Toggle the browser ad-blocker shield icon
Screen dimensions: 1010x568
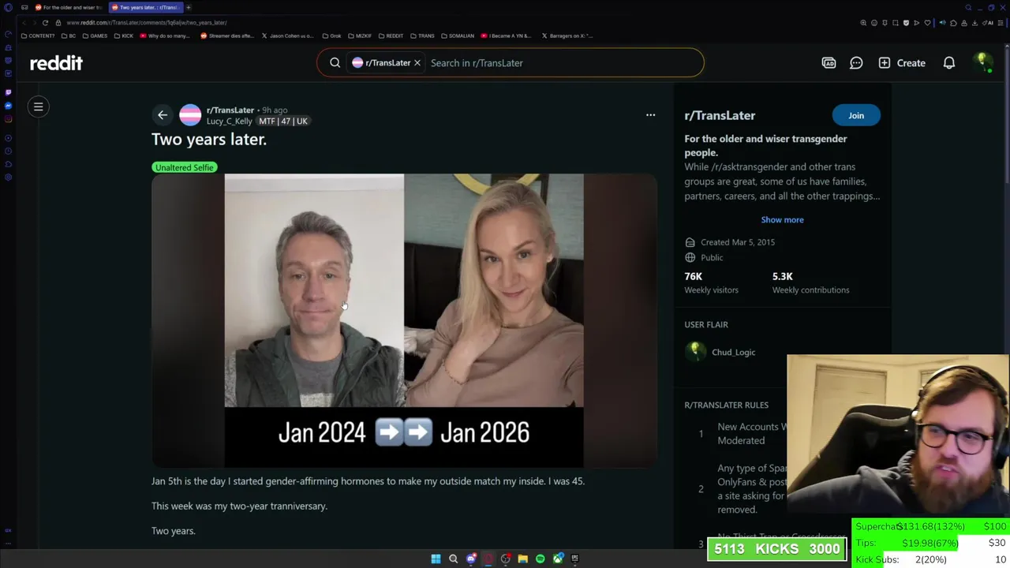[x=906, y=23]
